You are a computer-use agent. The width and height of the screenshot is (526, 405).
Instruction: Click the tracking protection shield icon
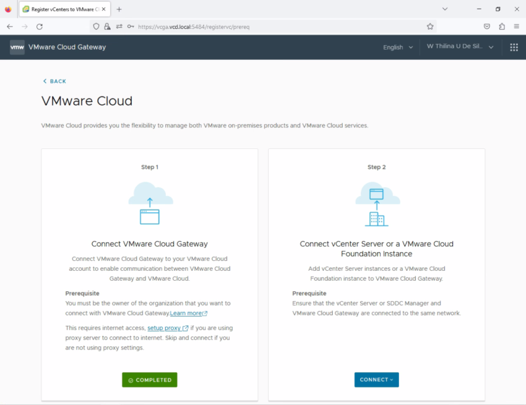pyautogui.click(x=95, y=27)
